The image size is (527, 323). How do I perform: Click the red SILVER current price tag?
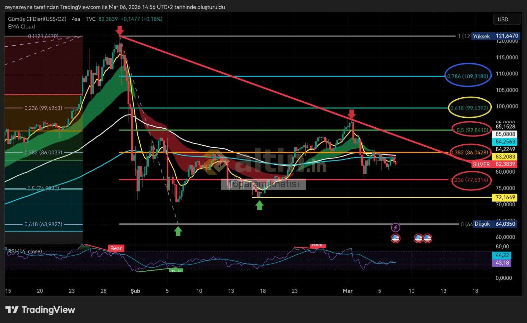(481, 164)
